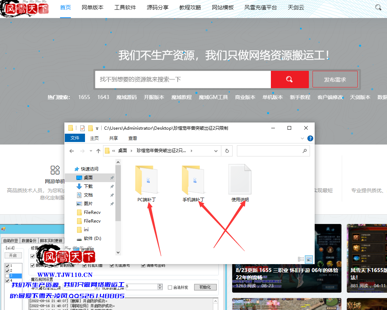Image resolution: width=387 pixels, height=310 pixels.
Task: Open the 查看 ribbon tab
Action: coord(132,138)
